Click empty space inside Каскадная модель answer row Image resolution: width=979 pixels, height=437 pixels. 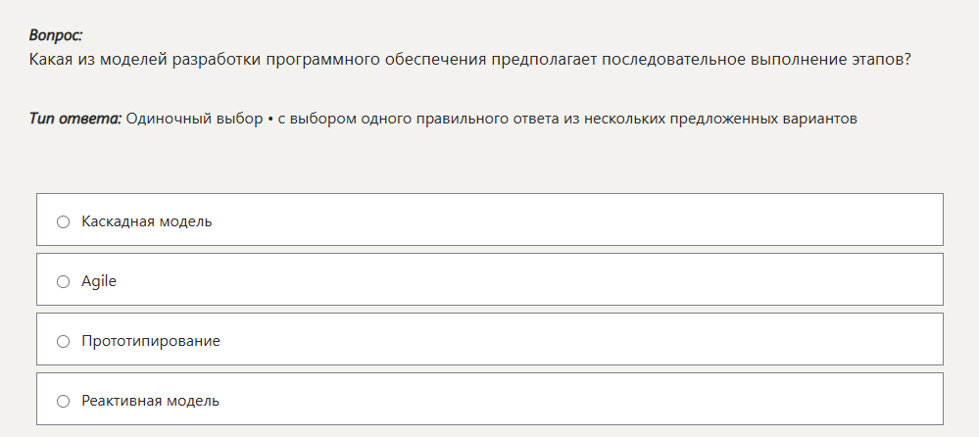(x=588, y=221)
